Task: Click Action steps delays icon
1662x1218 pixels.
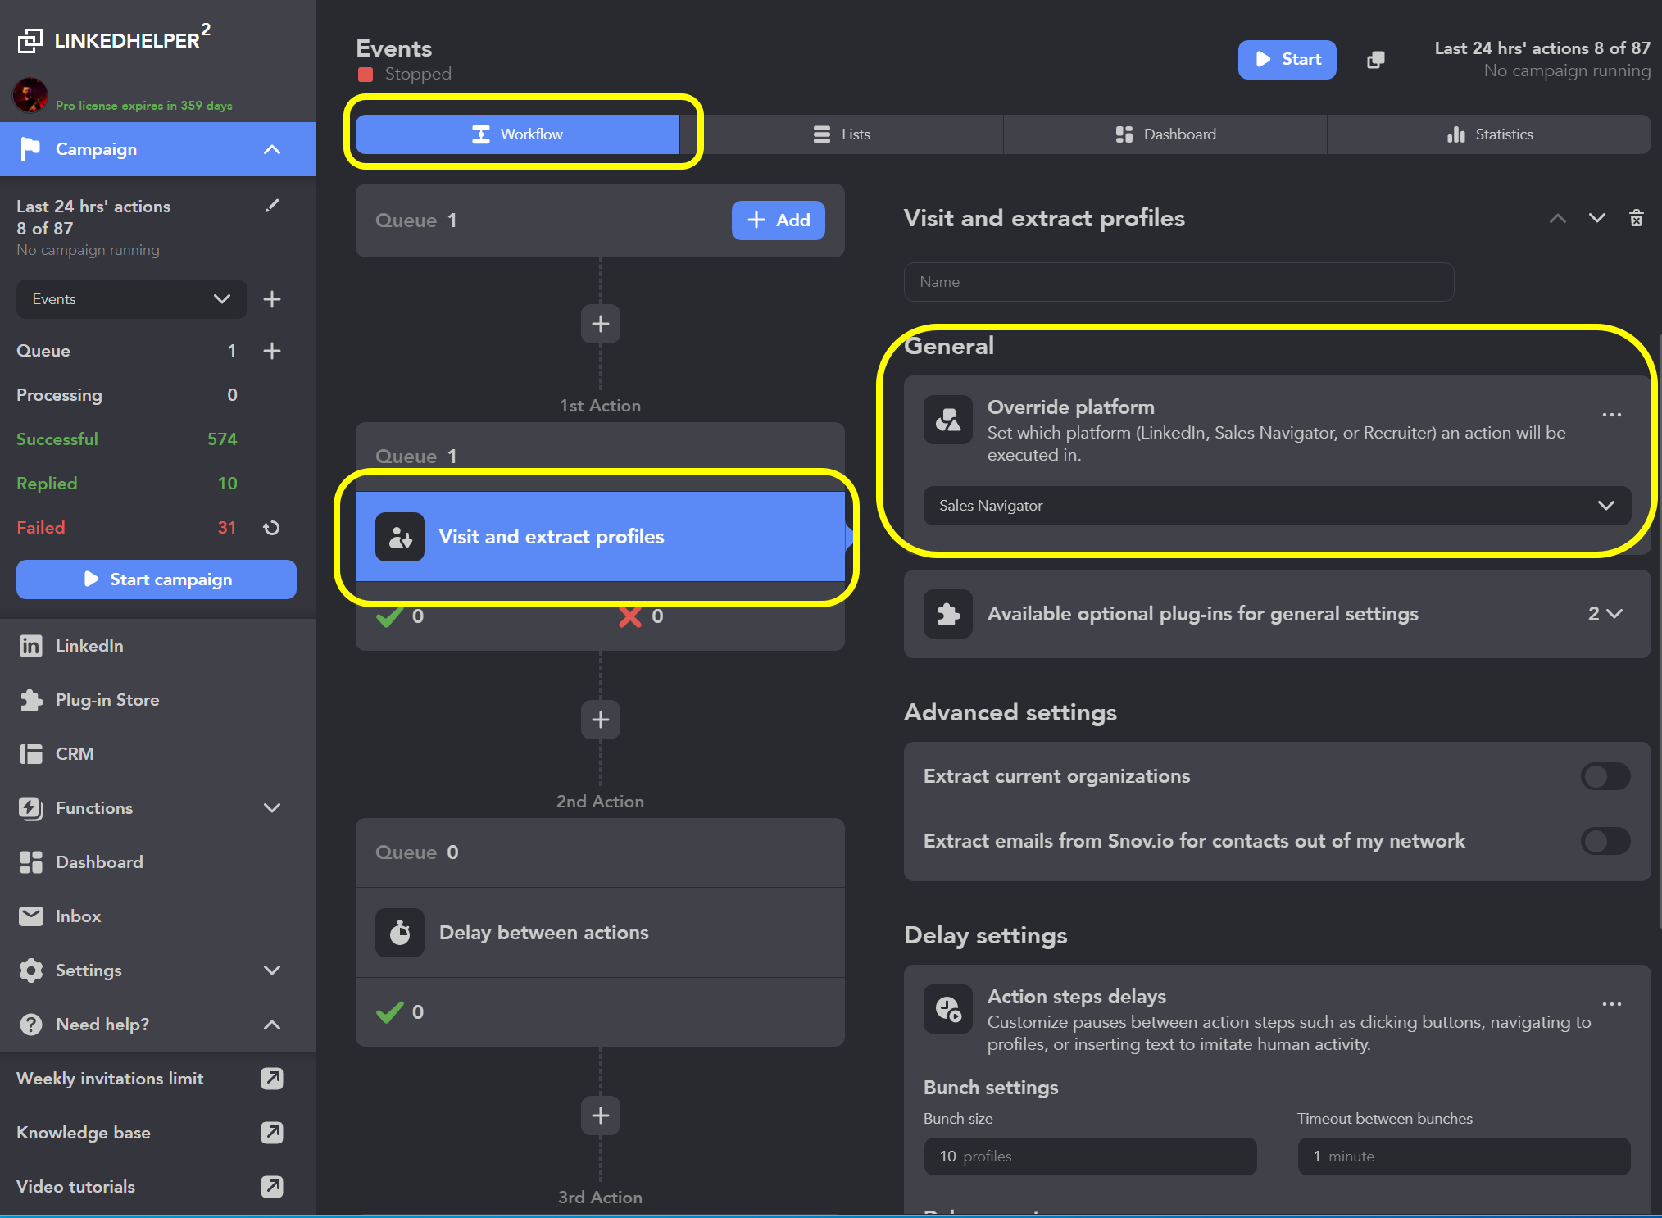Action: click(948, 1009)
